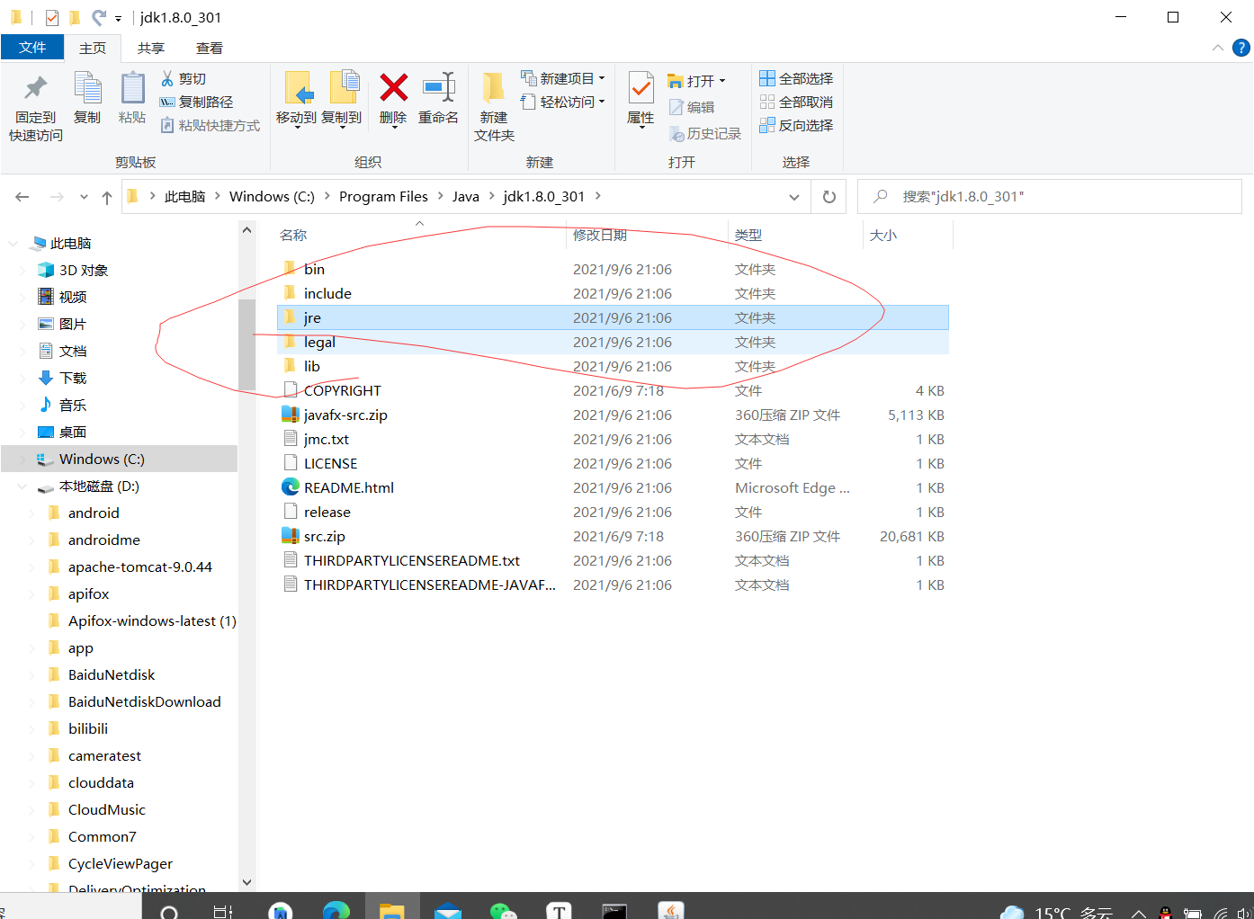Collapse the This PC (此电脑) tree node
1254x919 pixels.
[x=13, y=244]
